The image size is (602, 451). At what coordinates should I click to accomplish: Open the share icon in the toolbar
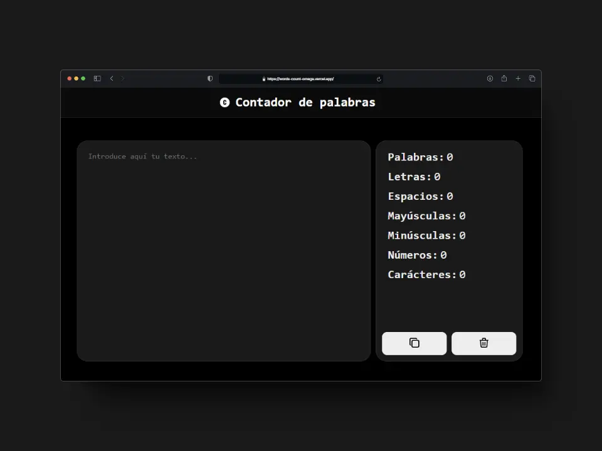[x=504, y=78]
